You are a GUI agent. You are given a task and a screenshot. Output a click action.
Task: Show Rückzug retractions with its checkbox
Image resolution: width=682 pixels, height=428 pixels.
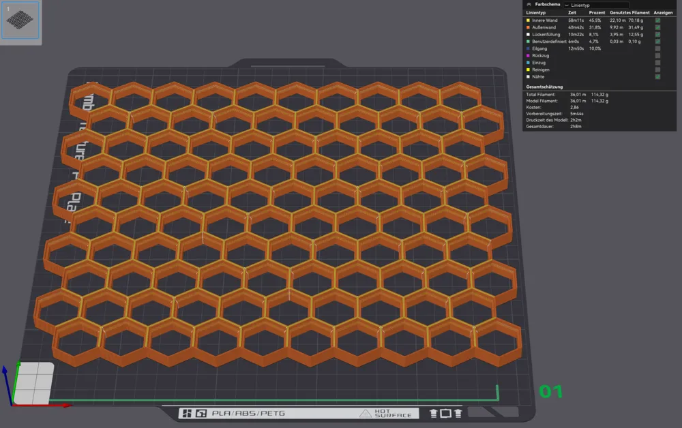click(x=657, y=56)
